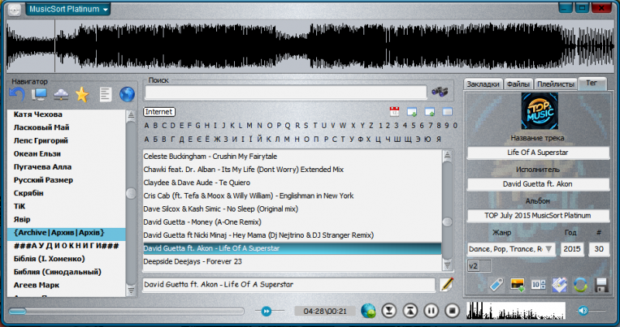Select track Celeste Buckingham - Crushin My Fairytale
The width and height of the screenshot is (620, 327).
click(292, 157)
